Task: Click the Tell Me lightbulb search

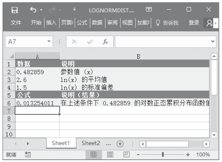Action: click(167, 23)
